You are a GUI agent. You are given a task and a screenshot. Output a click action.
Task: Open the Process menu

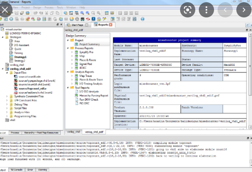coord(49,8)
